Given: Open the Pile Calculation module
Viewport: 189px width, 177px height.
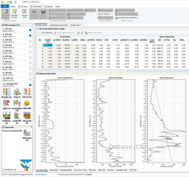Looking at the screenshot, I should [75, 18].
